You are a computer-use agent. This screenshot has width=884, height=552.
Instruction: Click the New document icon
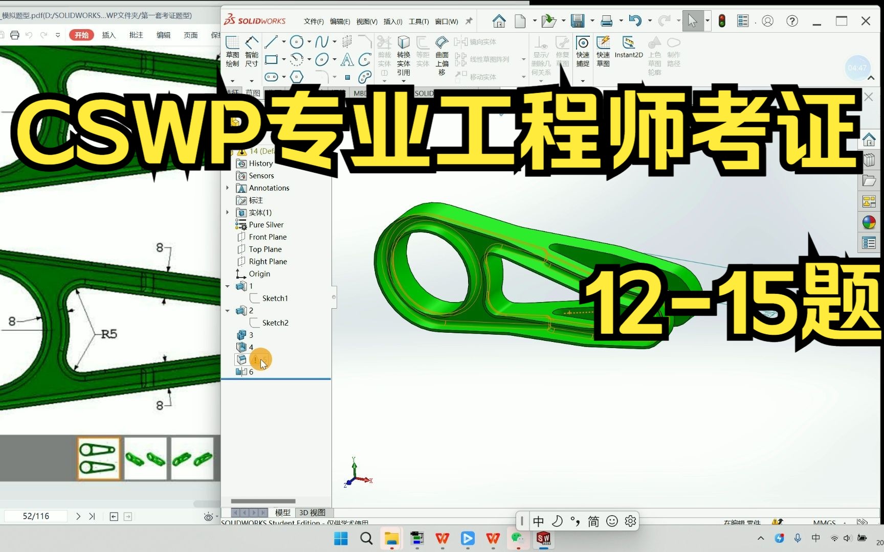[x=520, y=21]
